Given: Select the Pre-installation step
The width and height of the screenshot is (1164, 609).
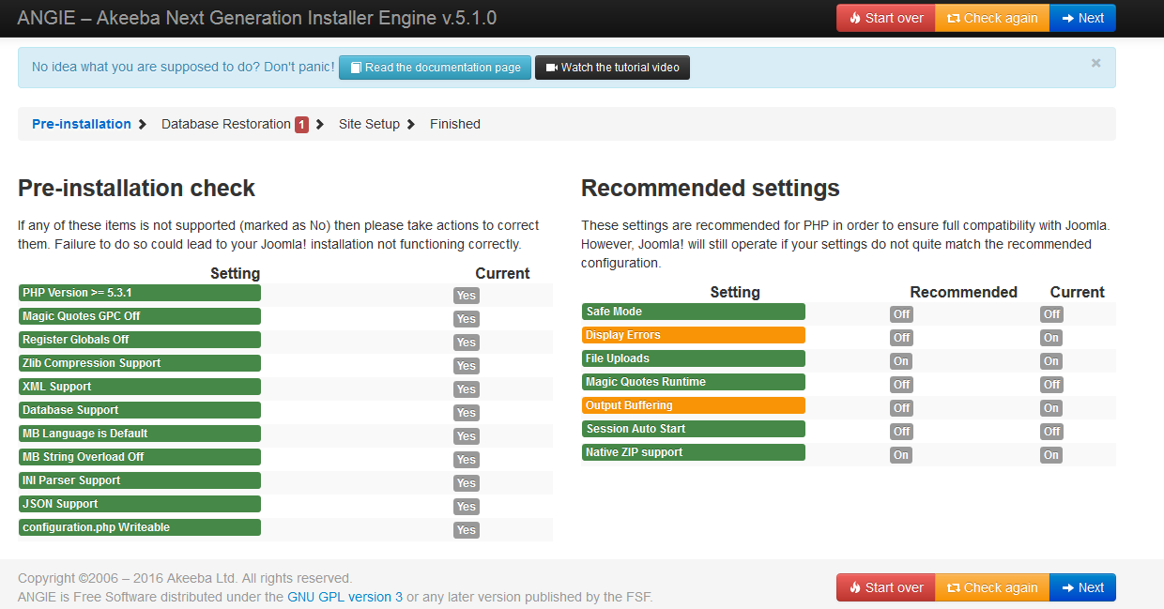Looking at the screenshot, I should (x=82, y=124).
